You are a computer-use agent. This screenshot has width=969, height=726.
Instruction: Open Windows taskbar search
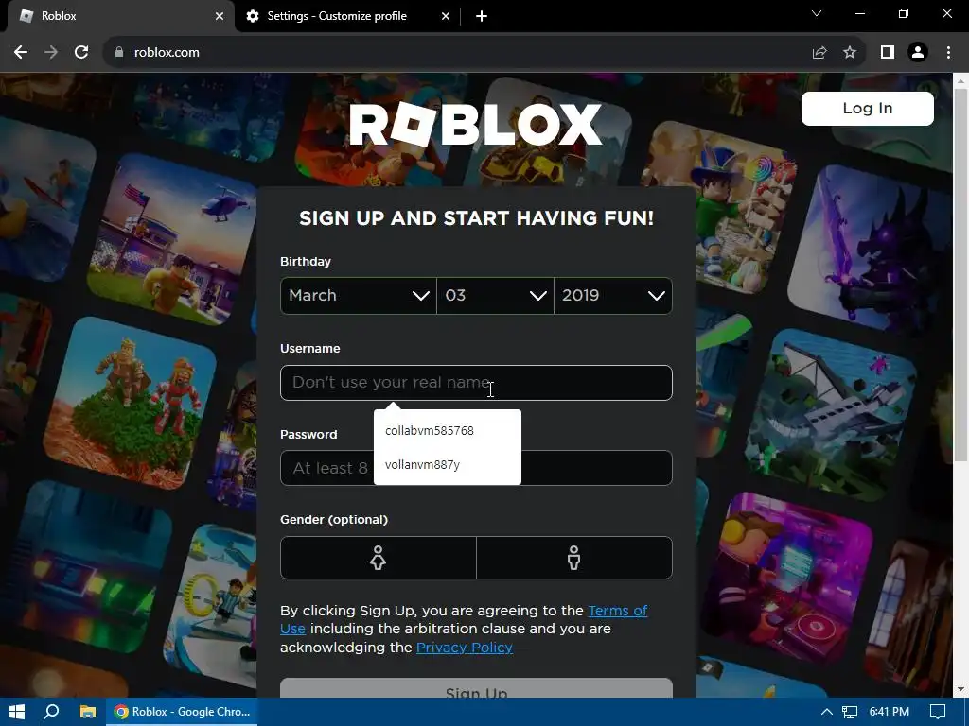(x=51, y=712)
